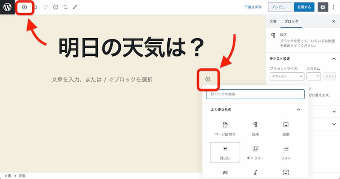Click the カスタム size stepper arrows

318,77
